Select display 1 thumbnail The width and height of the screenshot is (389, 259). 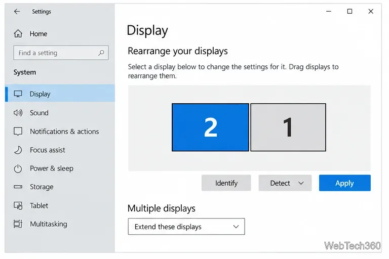click(x=288, y=127)
